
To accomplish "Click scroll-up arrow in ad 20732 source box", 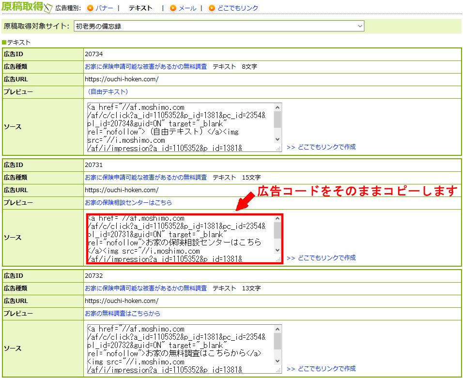I will point(278,329).
